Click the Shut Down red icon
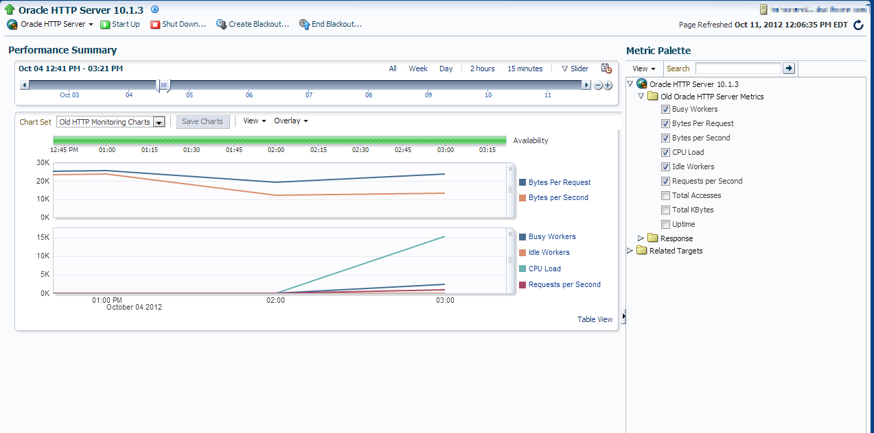Image resolution: width=874 pixels, height=433 pixels. click(155, 24)
